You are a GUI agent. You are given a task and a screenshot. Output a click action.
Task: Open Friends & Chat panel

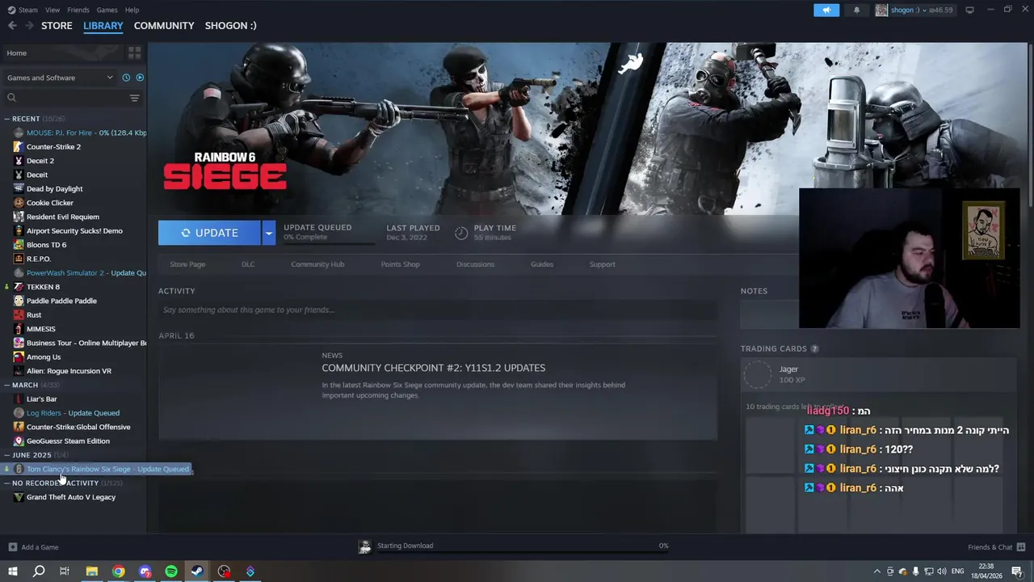click(996, 547)
